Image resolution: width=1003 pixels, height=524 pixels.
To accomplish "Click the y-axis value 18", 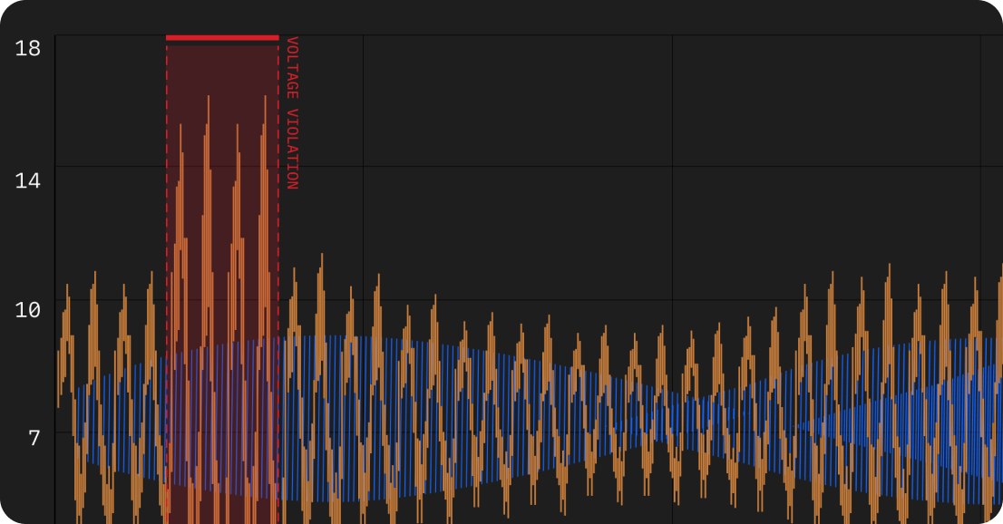I will 27,49.
